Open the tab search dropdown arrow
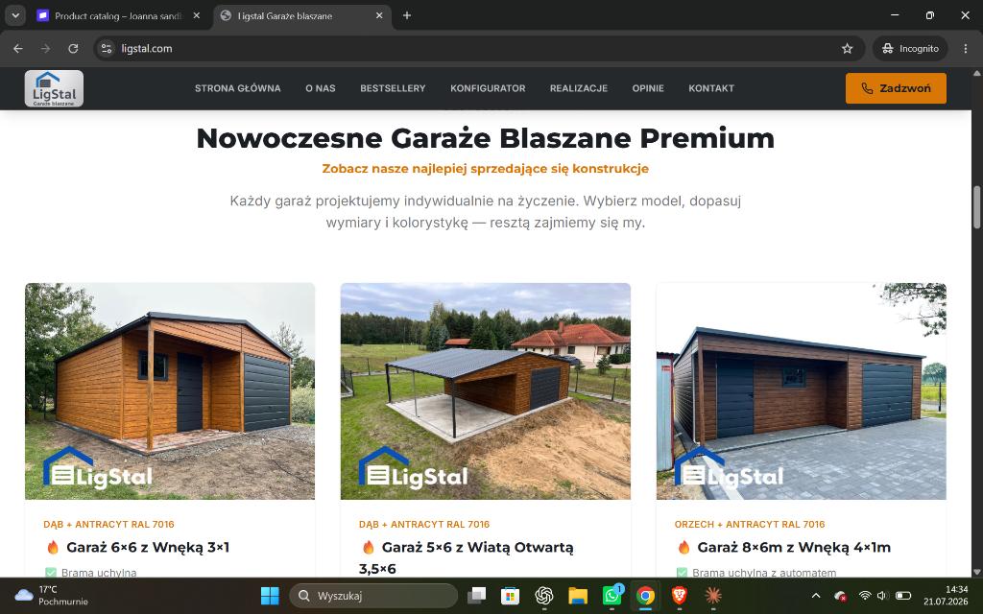 pyautogui.click(x=15, y=15)
